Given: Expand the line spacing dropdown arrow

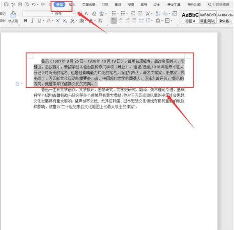Looking at the screenshot, I should click(152, 21).
